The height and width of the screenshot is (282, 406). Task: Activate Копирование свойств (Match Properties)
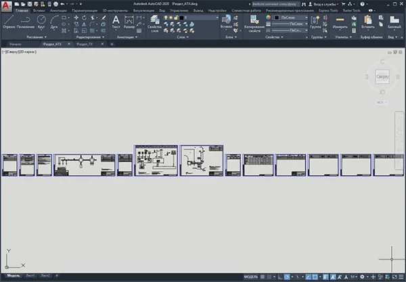point(254,23)
